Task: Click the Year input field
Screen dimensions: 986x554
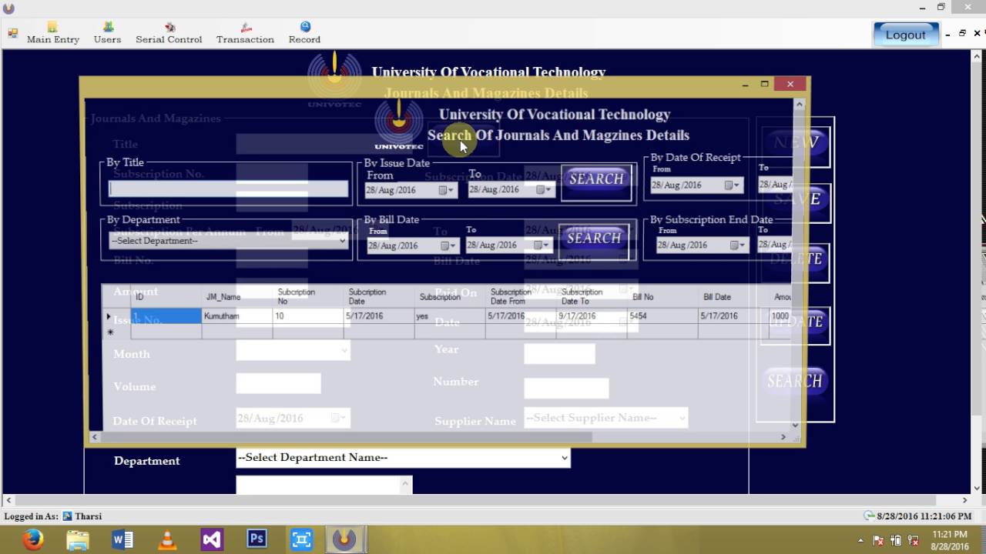Action: coord(559,353)
